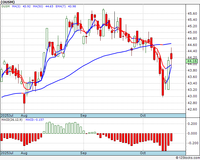The image size is (200, 160).
Task: Click the 43.80 price axis label
Action: tap(192, 70)
